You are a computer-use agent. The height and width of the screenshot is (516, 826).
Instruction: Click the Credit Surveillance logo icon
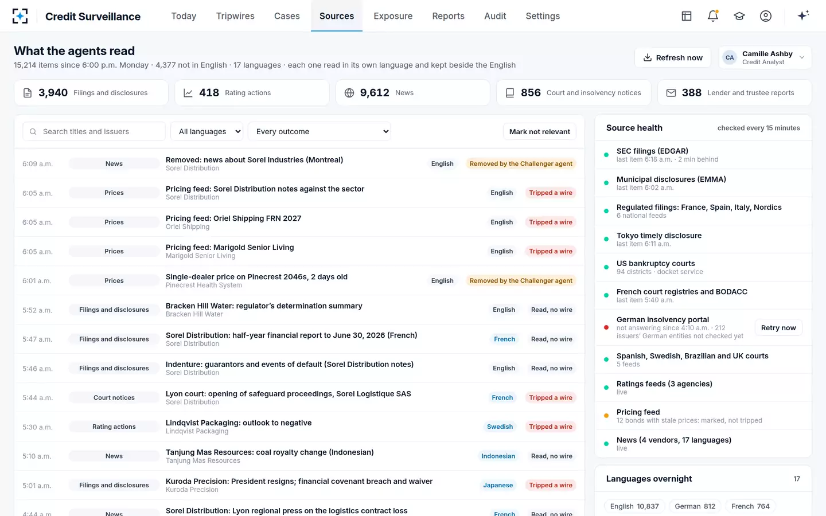(20, 16)
